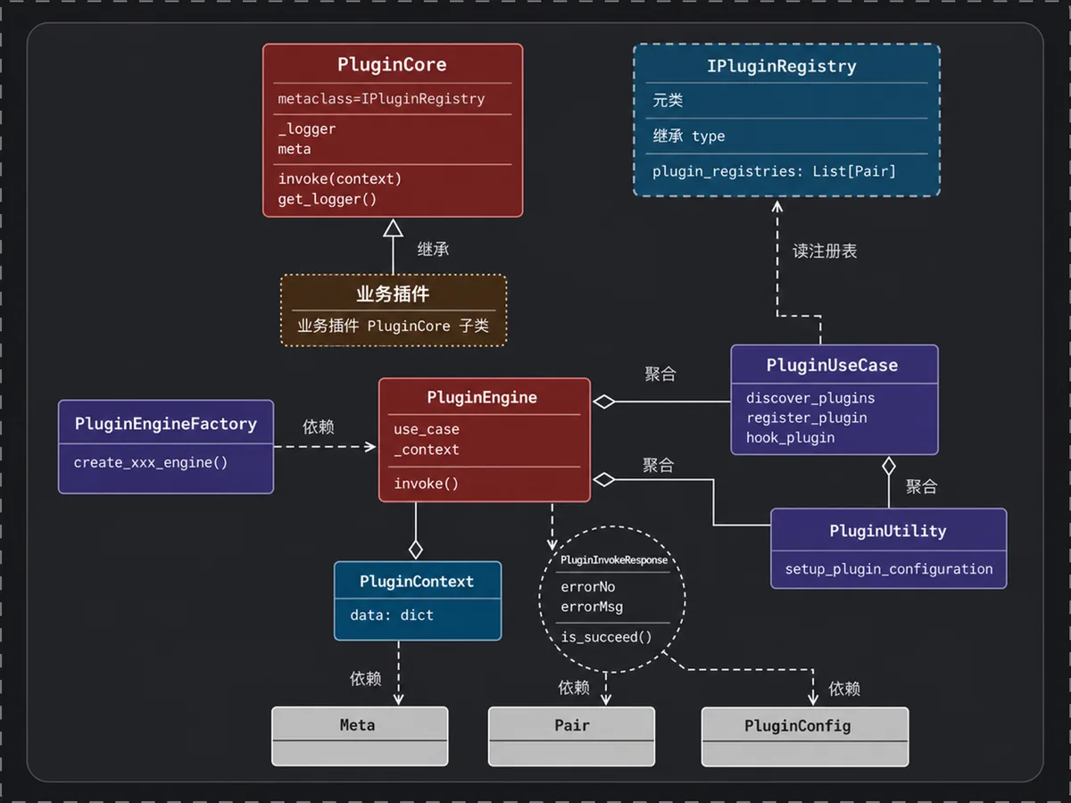1071x803 pixels.
Task: Select the register_plugin method
Action: point(806,418)
